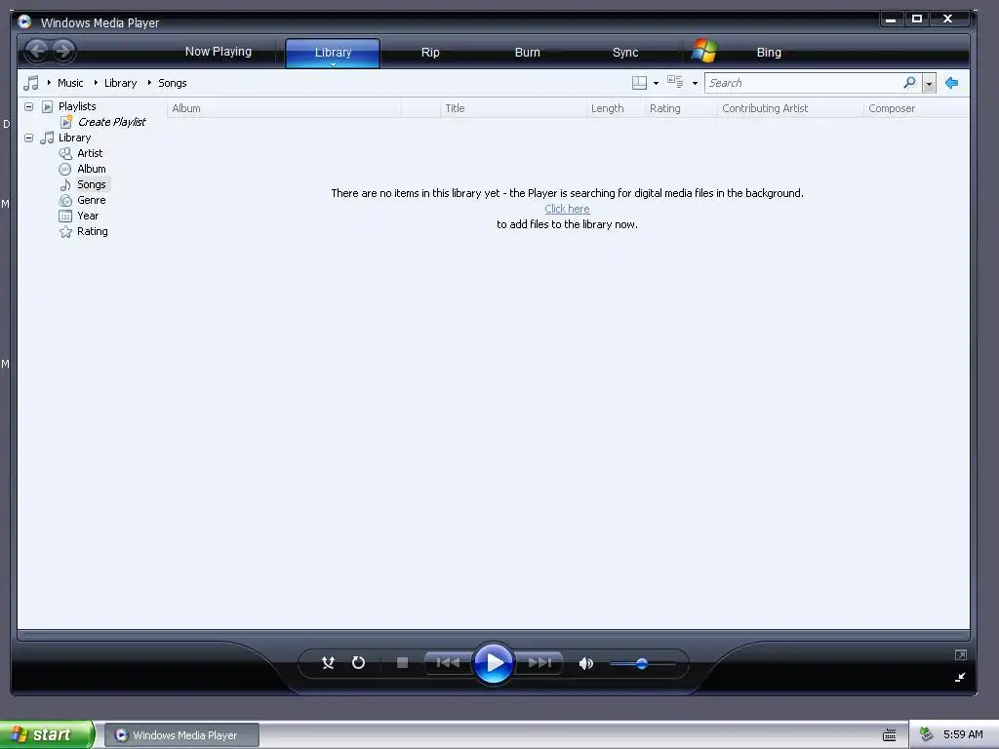
Task: Toggle repeat mode
Action: click(359, 663)
